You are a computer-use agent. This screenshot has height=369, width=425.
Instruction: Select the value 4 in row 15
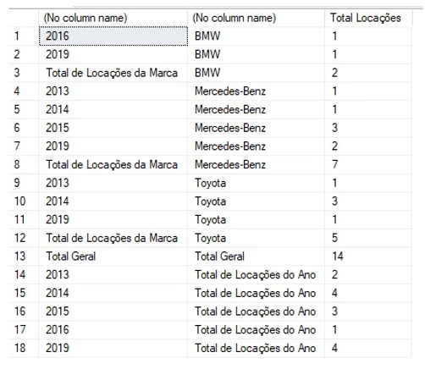(x=368, y=293)
